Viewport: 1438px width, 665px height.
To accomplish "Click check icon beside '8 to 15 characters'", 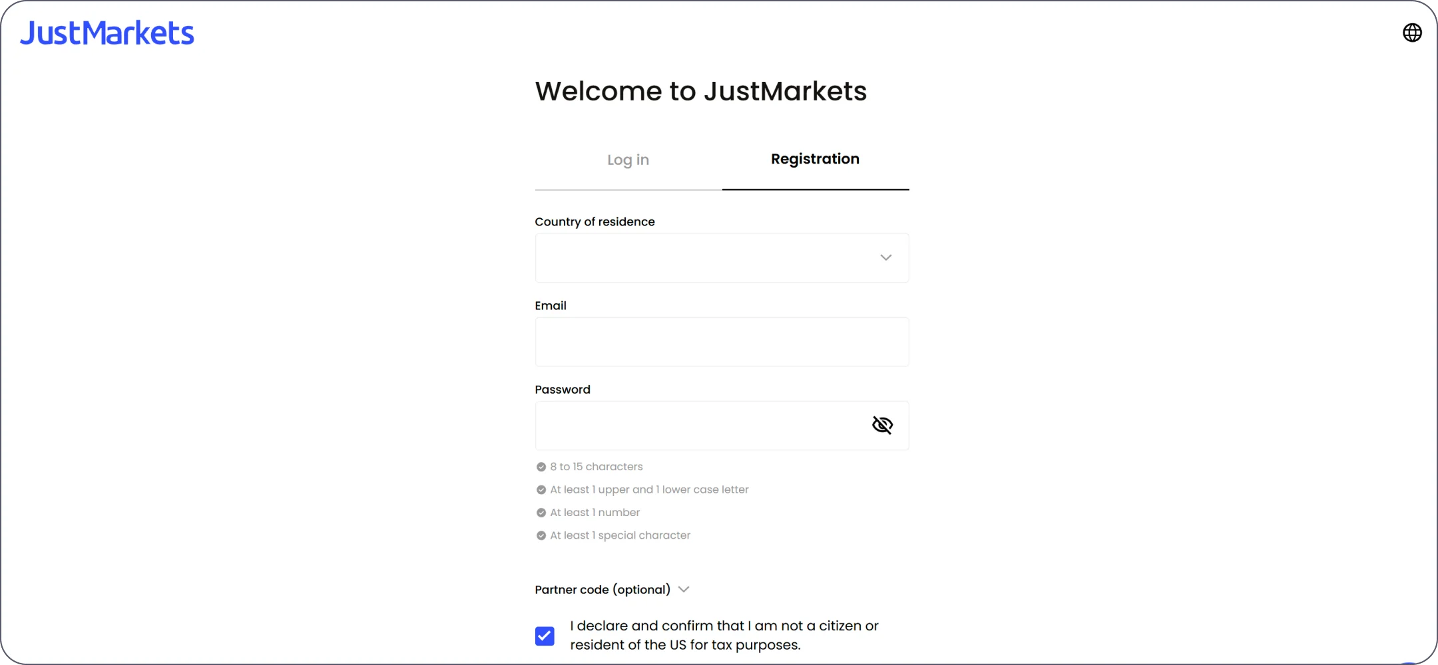I will pyautogui.click(x=541, y=467).
